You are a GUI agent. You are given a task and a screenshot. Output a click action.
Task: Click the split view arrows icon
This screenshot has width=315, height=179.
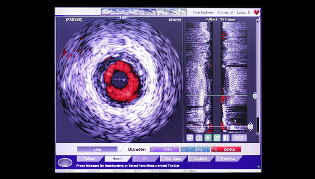click(x=226, y=137)
